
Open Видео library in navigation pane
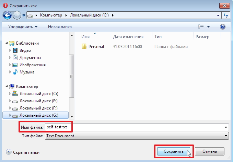click(25, 50)
